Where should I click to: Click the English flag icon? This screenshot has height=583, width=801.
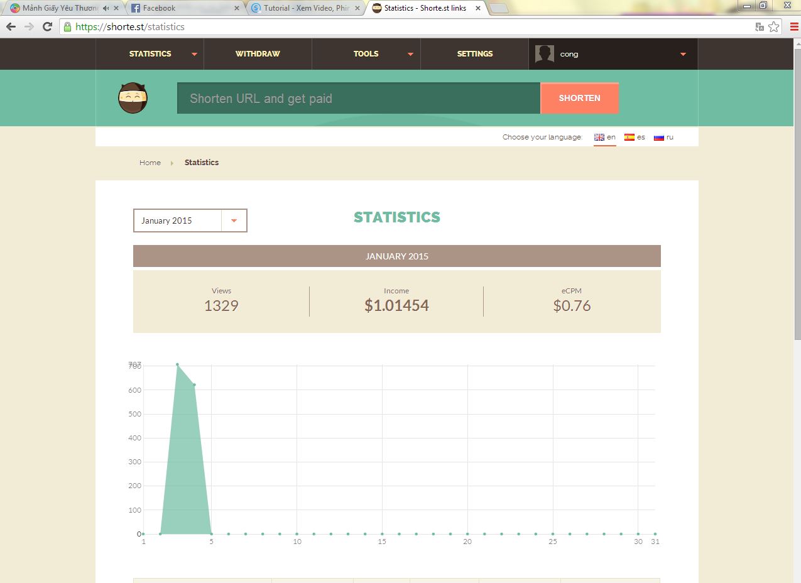pyautogui.click(x=599, y=137)
